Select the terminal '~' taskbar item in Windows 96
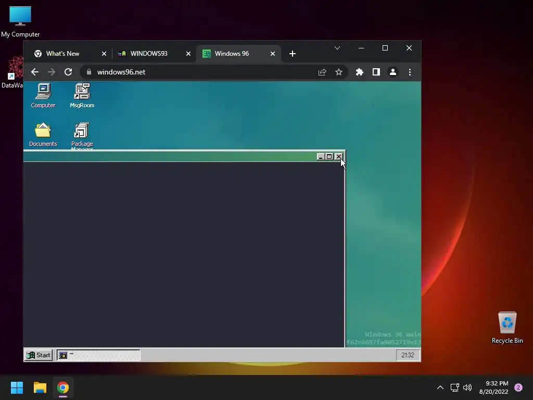This screenshot has height=400, width=533. (98, 355)
